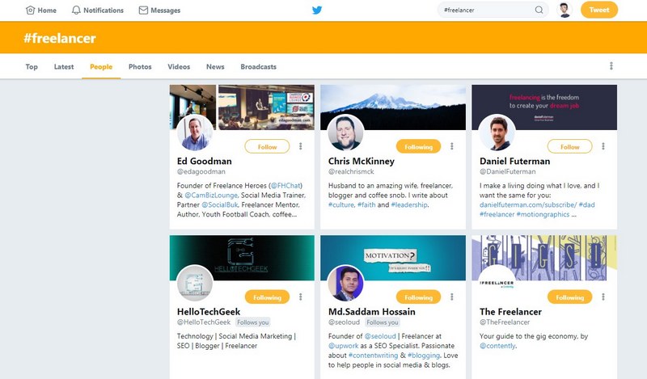Click the Twitter bird logo
Viewport: 647px width, 379px height.
[x=317, y=11]
